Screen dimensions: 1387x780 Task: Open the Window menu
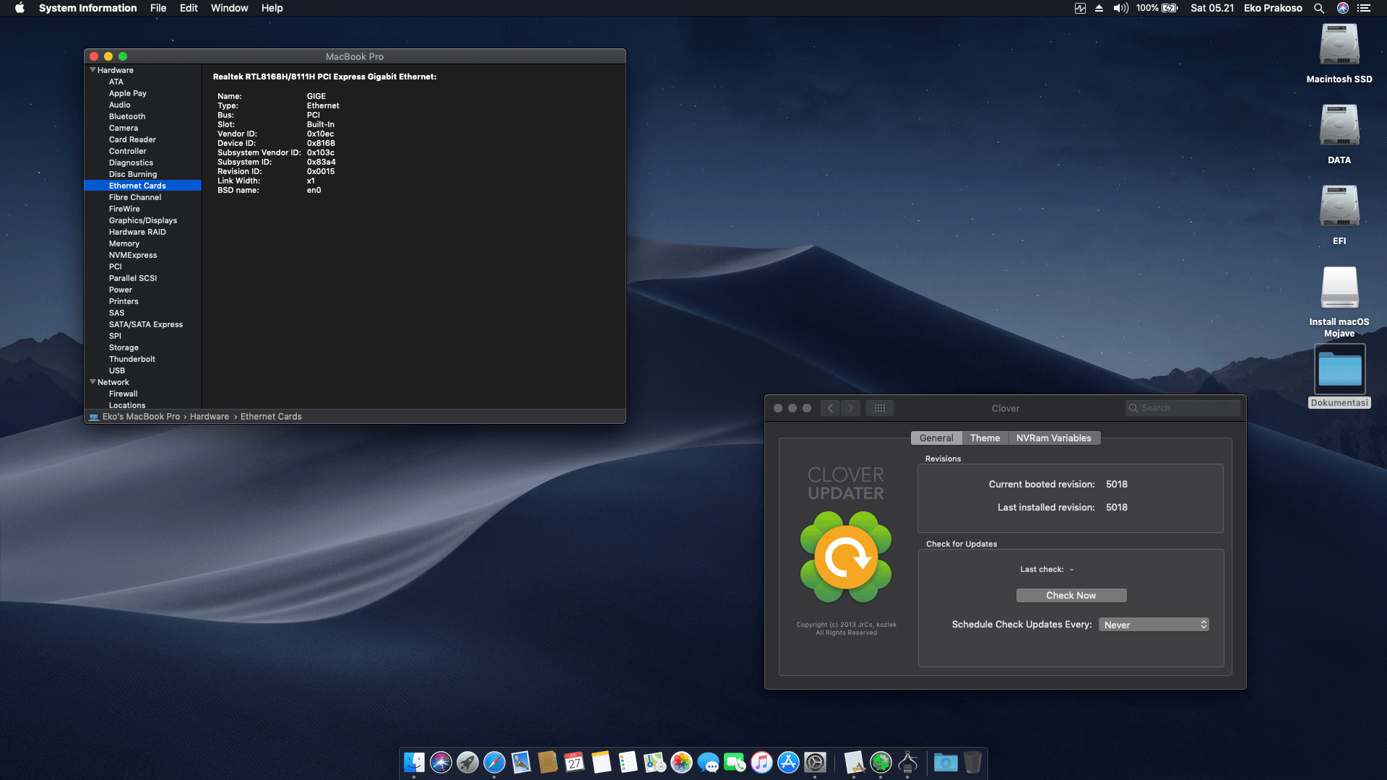pos(229,8)
